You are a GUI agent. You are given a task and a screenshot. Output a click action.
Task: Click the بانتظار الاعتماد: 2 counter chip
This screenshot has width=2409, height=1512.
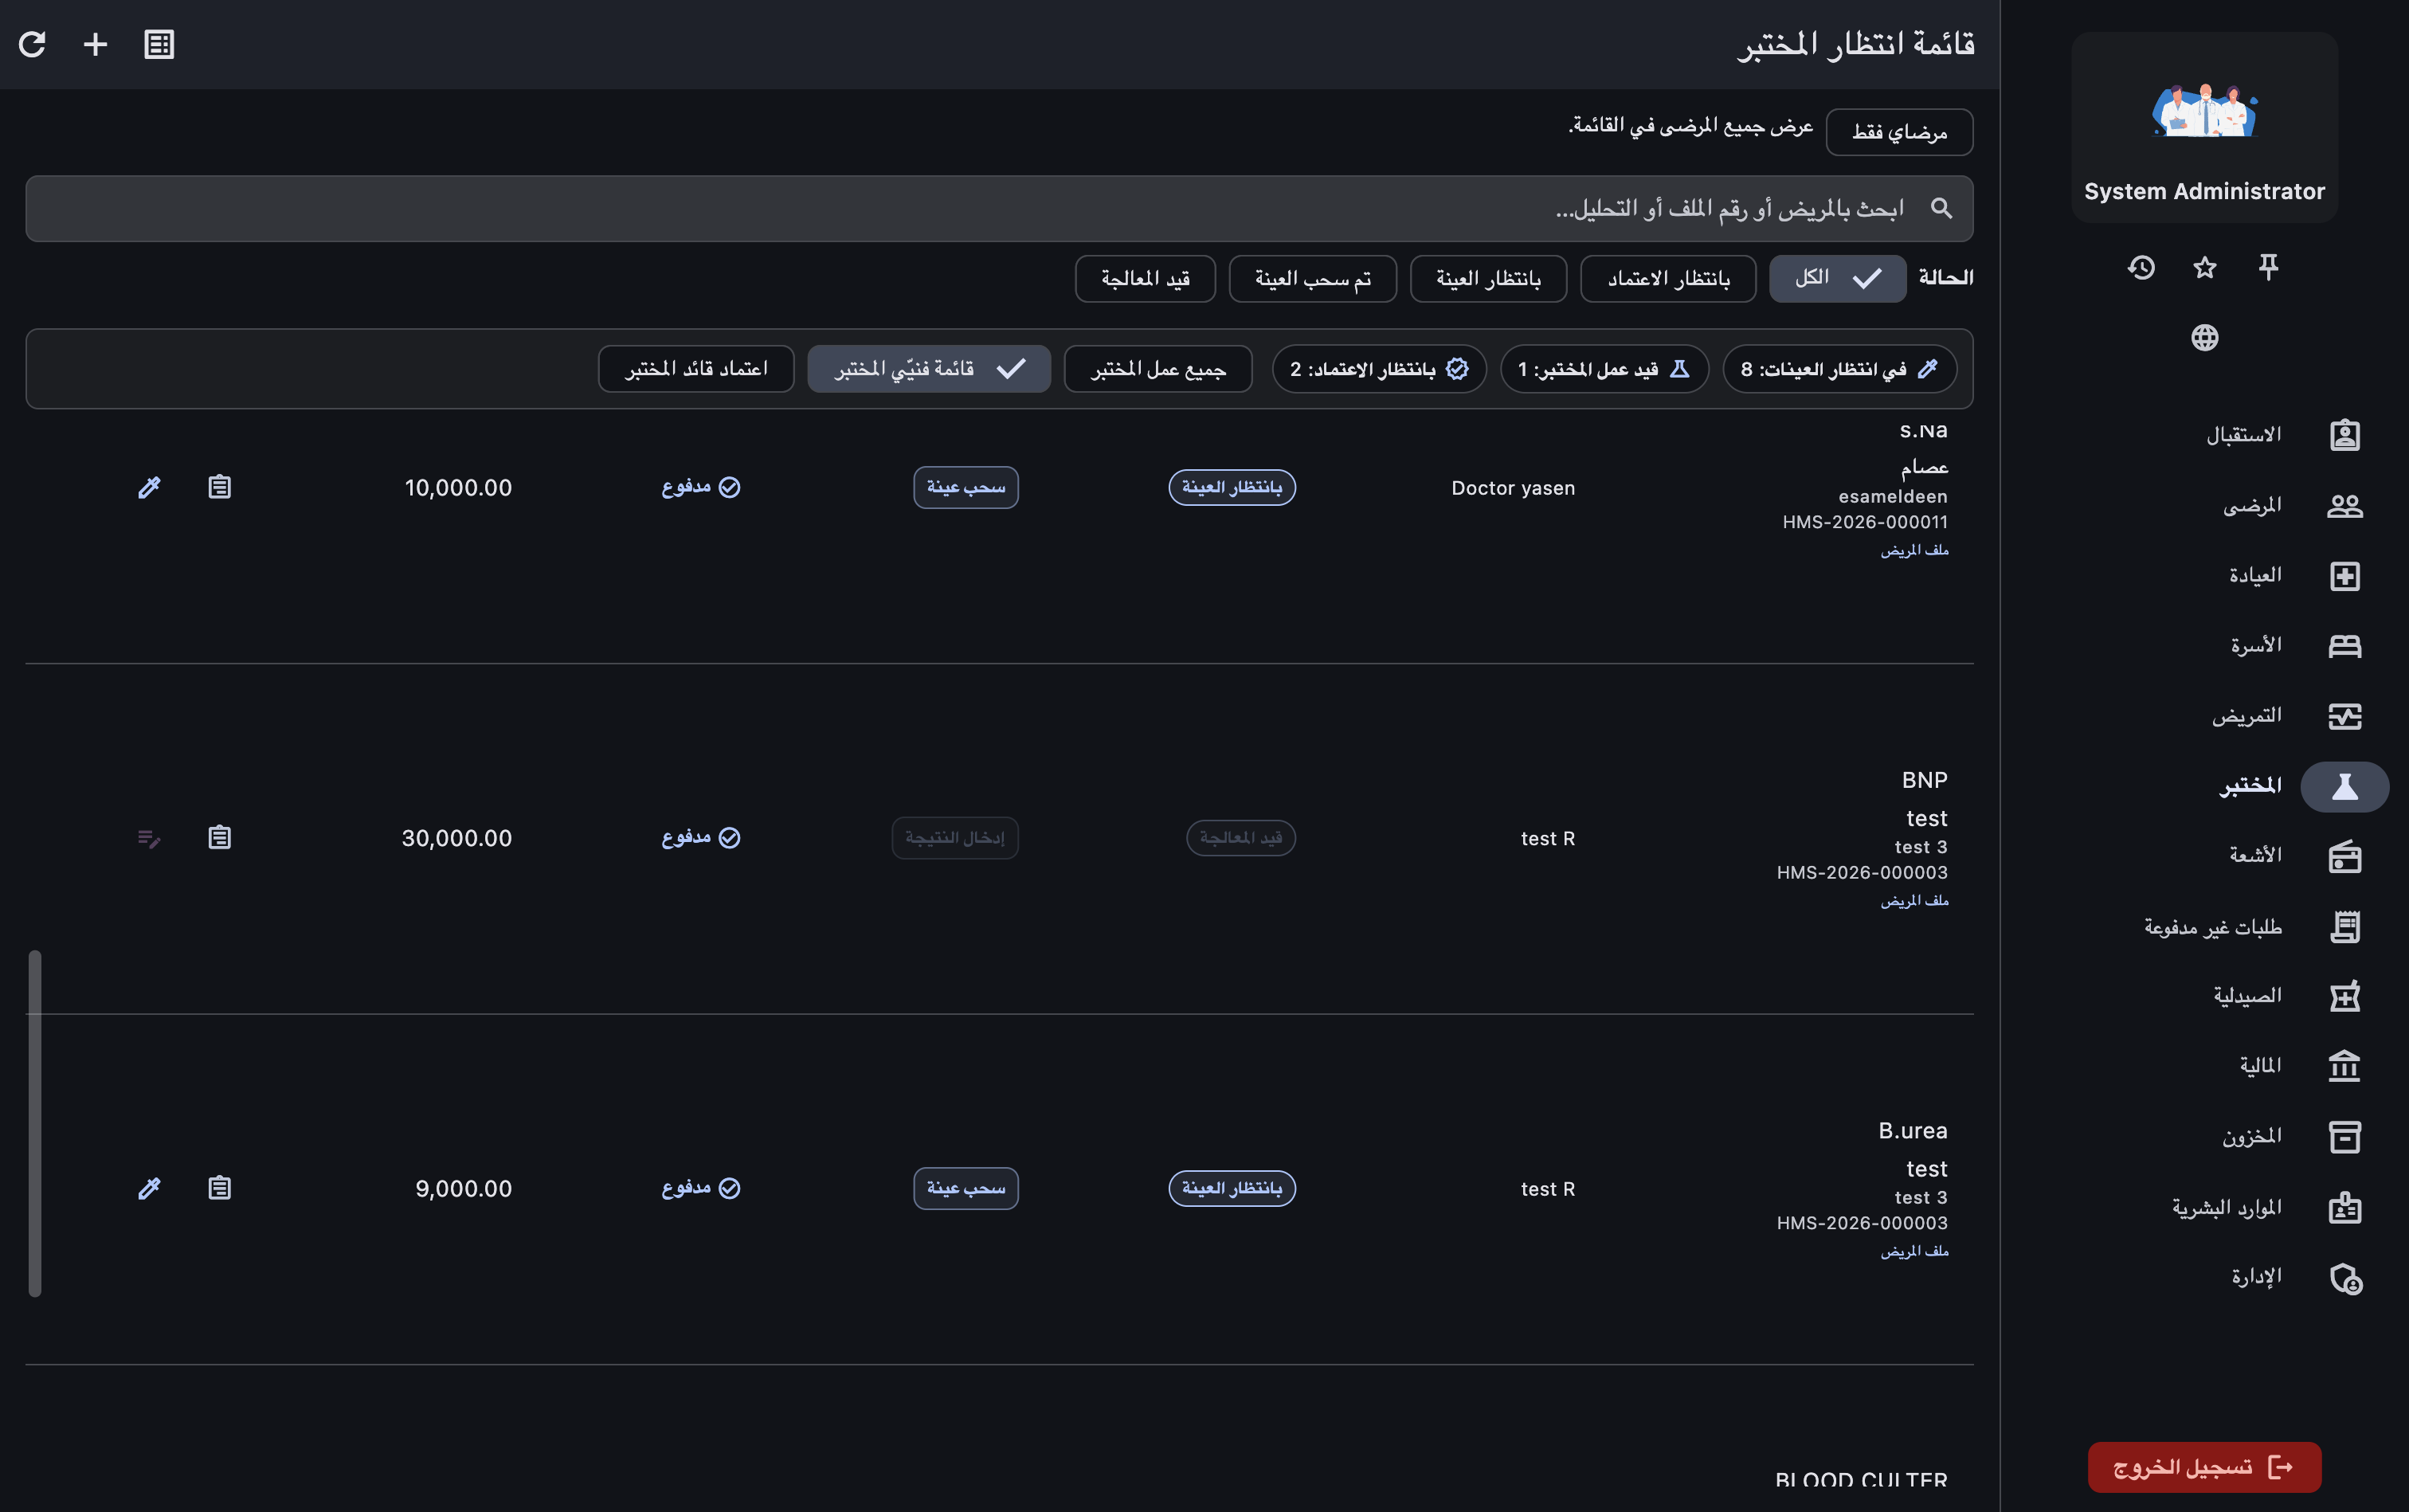pyautogui.click(x=1379, y=369)
